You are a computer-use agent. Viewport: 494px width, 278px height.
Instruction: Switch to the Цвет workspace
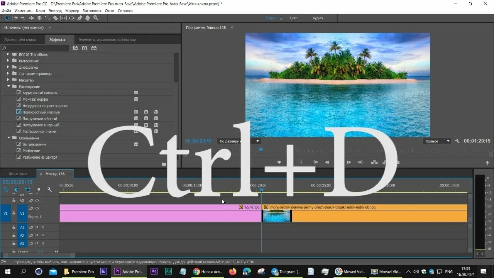pos(294,18)
